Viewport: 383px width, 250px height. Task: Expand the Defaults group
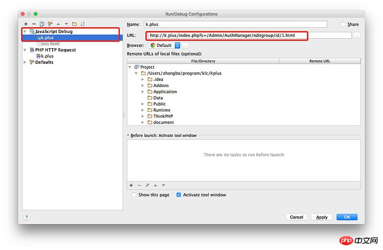(25, 62)
